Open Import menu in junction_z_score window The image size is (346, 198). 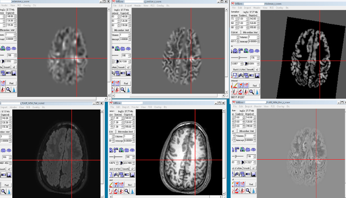click(128, 5)
